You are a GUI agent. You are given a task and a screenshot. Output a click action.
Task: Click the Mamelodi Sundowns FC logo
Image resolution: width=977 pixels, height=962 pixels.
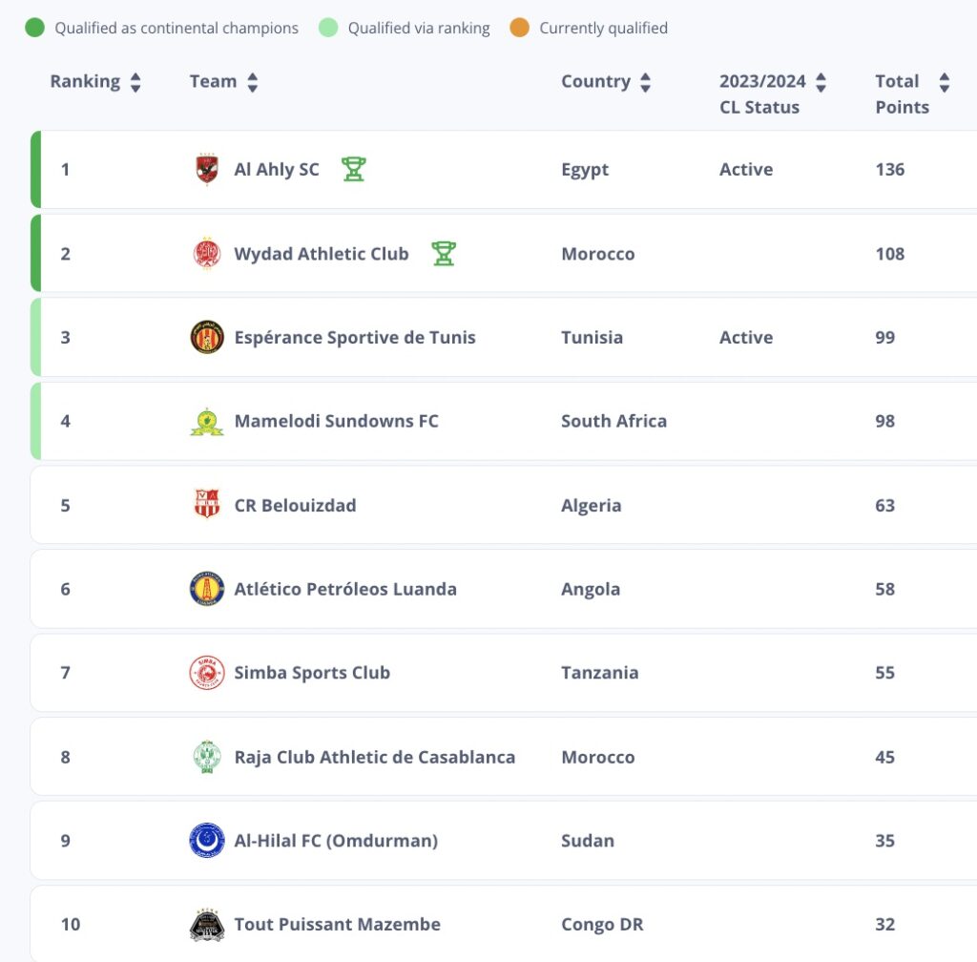206,421
